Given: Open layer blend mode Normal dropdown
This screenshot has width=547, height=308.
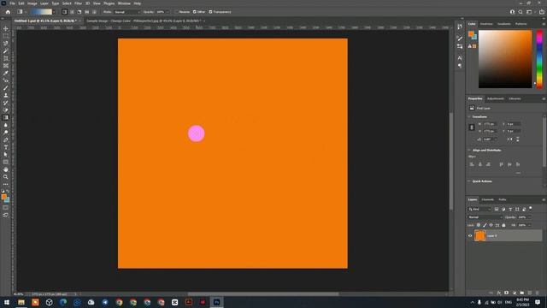Looking at the screenshot, I should 485,217.
